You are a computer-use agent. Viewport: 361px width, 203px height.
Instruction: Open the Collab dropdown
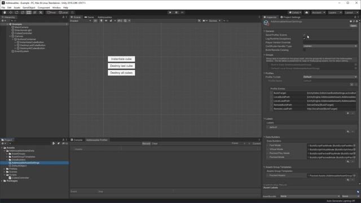(x=295, y=12)
